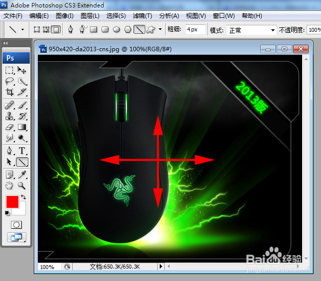Click vertical scrollbar up arrow
Screen dimensions: 321x281
coord(306,59)
